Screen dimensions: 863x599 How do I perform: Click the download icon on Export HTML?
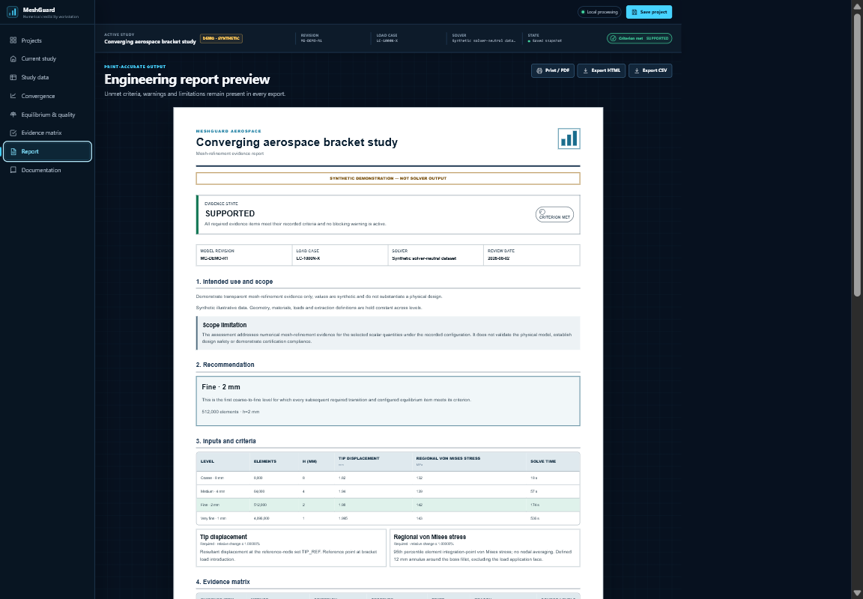coord(586,70)
